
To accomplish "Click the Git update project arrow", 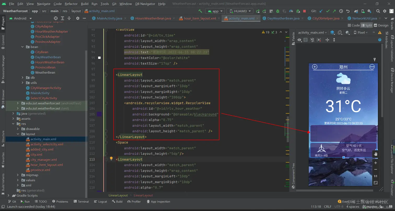I will (x=321, y=11).
